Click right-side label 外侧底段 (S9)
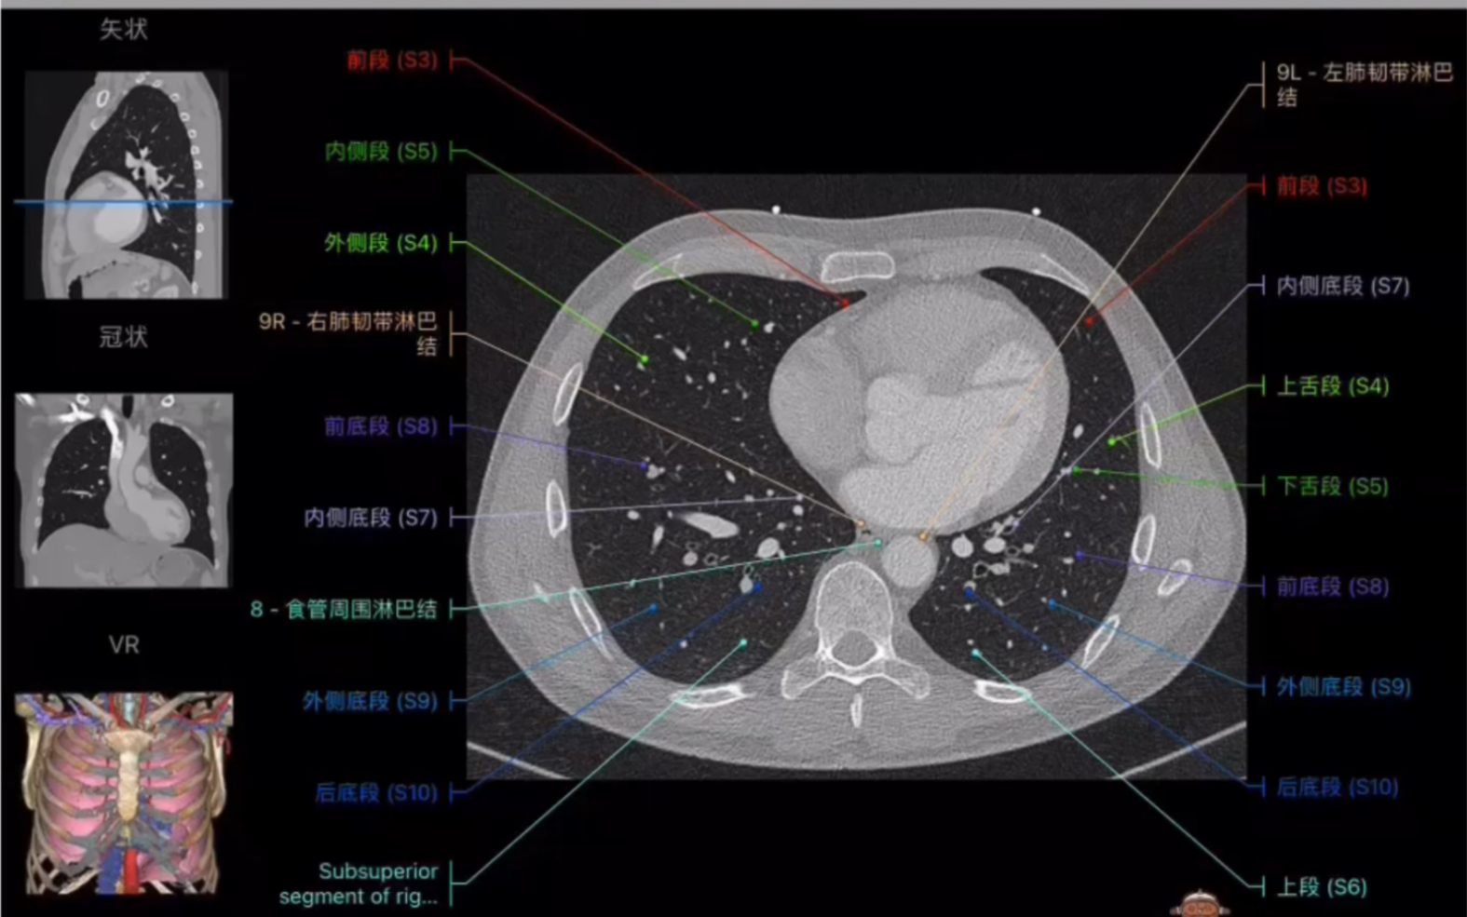This screenshot has width=1467, height=917. (x=1343, y=687)
